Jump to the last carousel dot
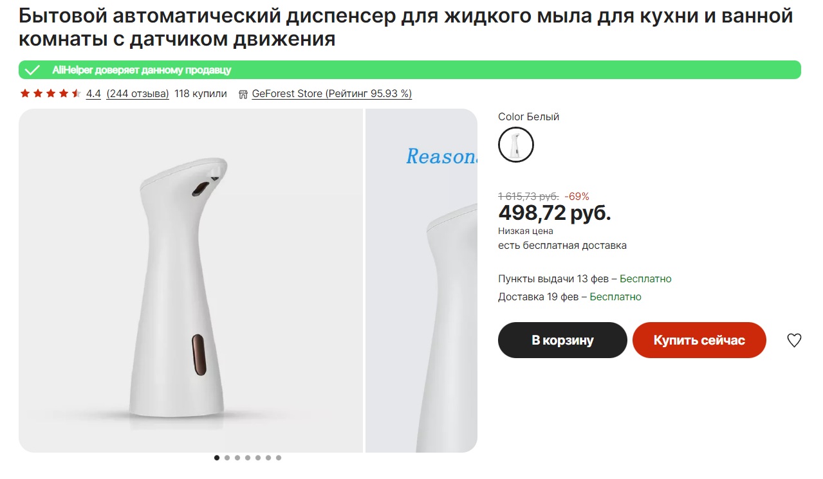This screenshot has width=823, height=479. pos(279,458)
